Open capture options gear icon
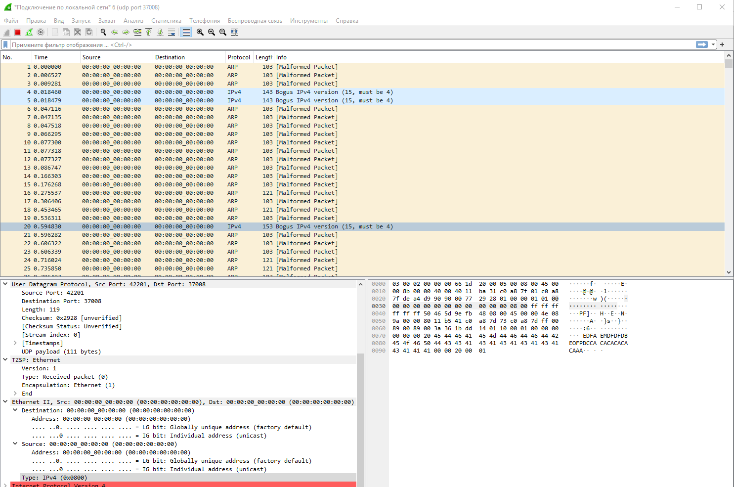 (x=41, y=32)
